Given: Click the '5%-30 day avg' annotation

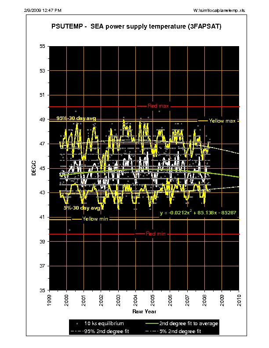Looking at the screenshot, I should pyautogui.click(x=78, y=208).
